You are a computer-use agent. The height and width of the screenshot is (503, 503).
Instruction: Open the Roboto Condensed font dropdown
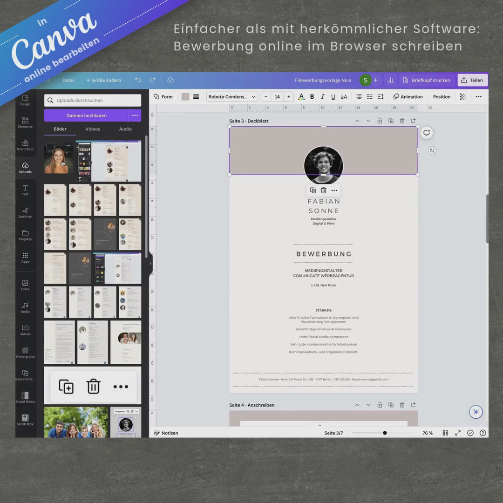(232, 96)
